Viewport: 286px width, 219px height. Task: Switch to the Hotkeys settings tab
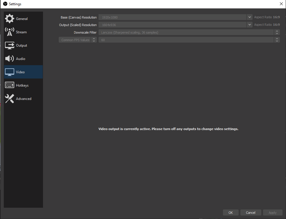pyautogui.click(x=23, y=85)
